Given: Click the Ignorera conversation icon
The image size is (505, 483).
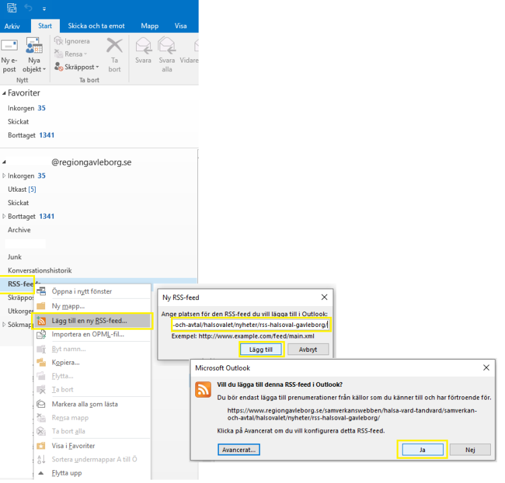Looking at the screenshot, I should click(59, 41).
